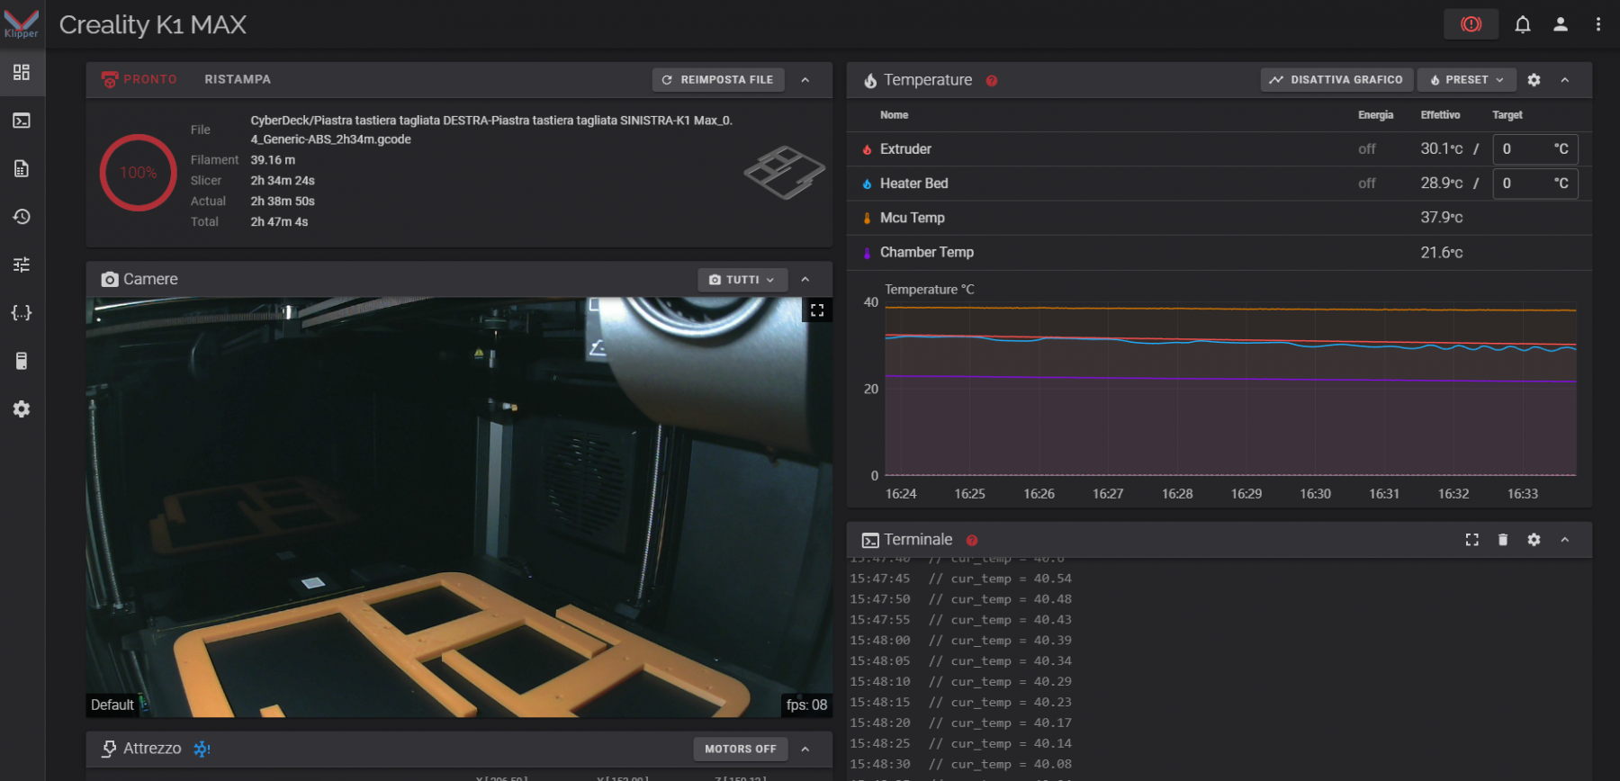Click DISATTIVA GRAFICO button
Viewport: 1620px width, 781px height.
[1337, 80]
